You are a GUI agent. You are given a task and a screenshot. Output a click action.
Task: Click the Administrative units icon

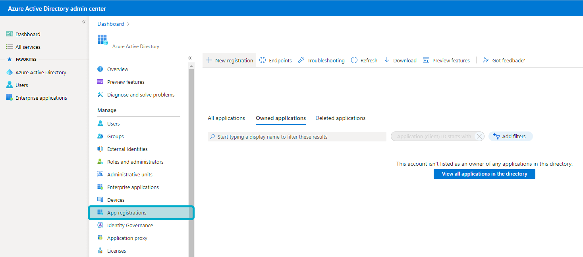coord(100,174)
